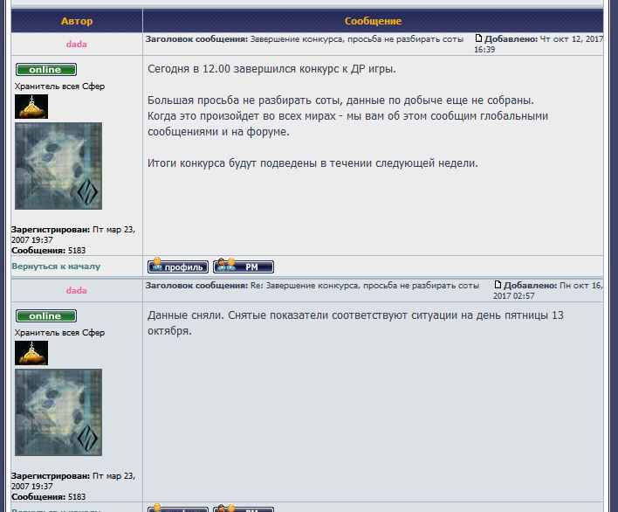The image size is (618, 512).
Task: Click author name 'dada' in first post
Action: [x=77, y=44]
